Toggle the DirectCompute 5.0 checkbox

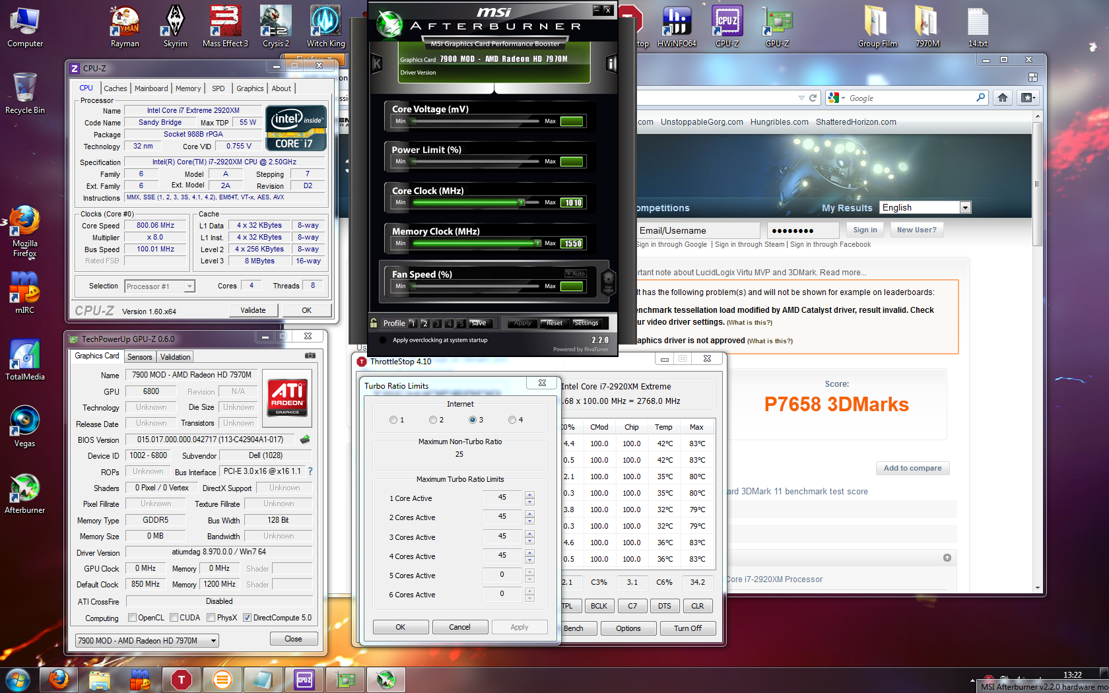point(248,618)
